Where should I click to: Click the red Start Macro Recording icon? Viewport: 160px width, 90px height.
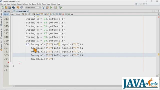[63, 14]
